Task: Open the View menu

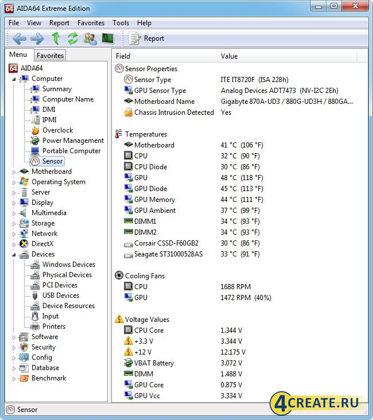Action: pyautogui.click(x=34, y=23)
